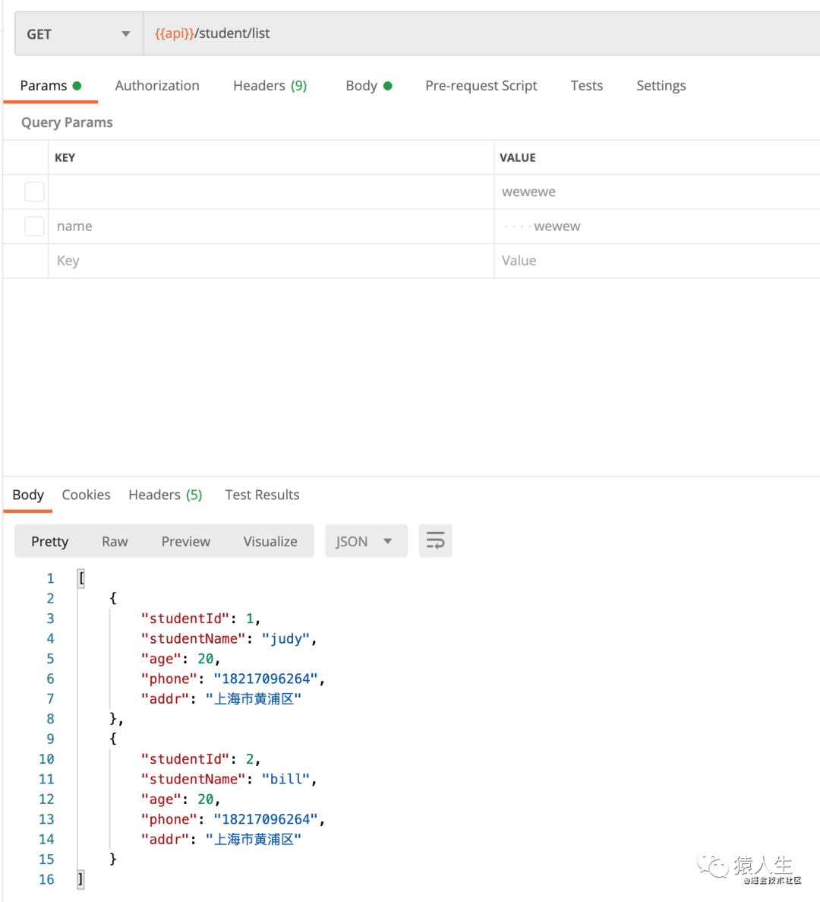The height and width of the screenshot is (902, 820).
Task: Open the Pre-request Script tab
Action: click(x=481, y=86)
